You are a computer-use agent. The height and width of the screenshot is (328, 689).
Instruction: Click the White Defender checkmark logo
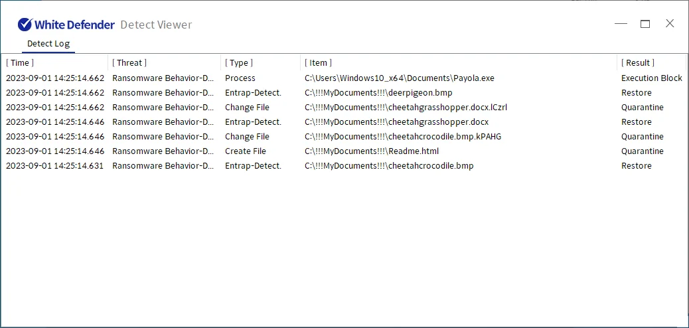tap(25, 25)
